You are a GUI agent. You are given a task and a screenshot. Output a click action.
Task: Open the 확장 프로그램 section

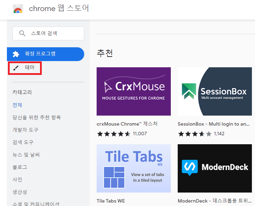tap(46, 54)
